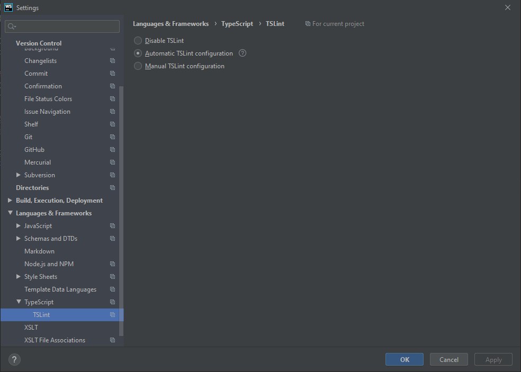Select TSLint in the settings tree
The height and width of the screenshot is (372, 521).
pyautogui.click(x=62, y=314)
